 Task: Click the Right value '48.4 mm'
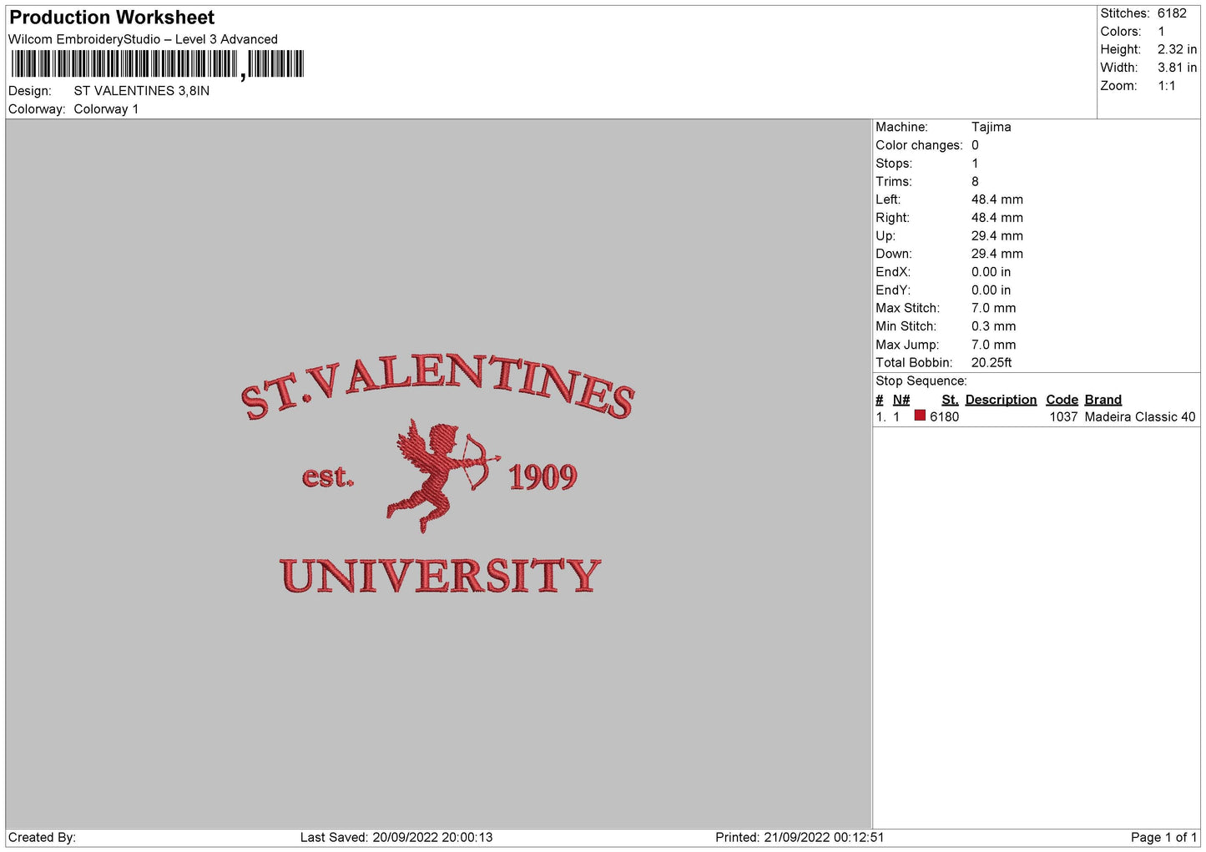(x=997, y=218)
